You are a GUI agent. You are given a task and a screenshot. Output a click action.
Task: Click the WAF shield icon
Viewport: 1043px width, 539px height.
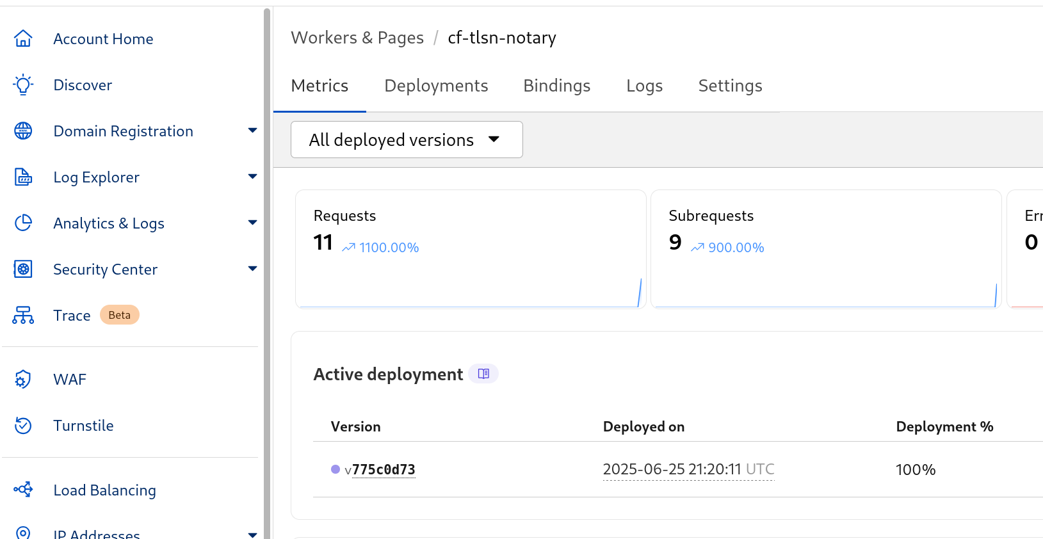23,380
